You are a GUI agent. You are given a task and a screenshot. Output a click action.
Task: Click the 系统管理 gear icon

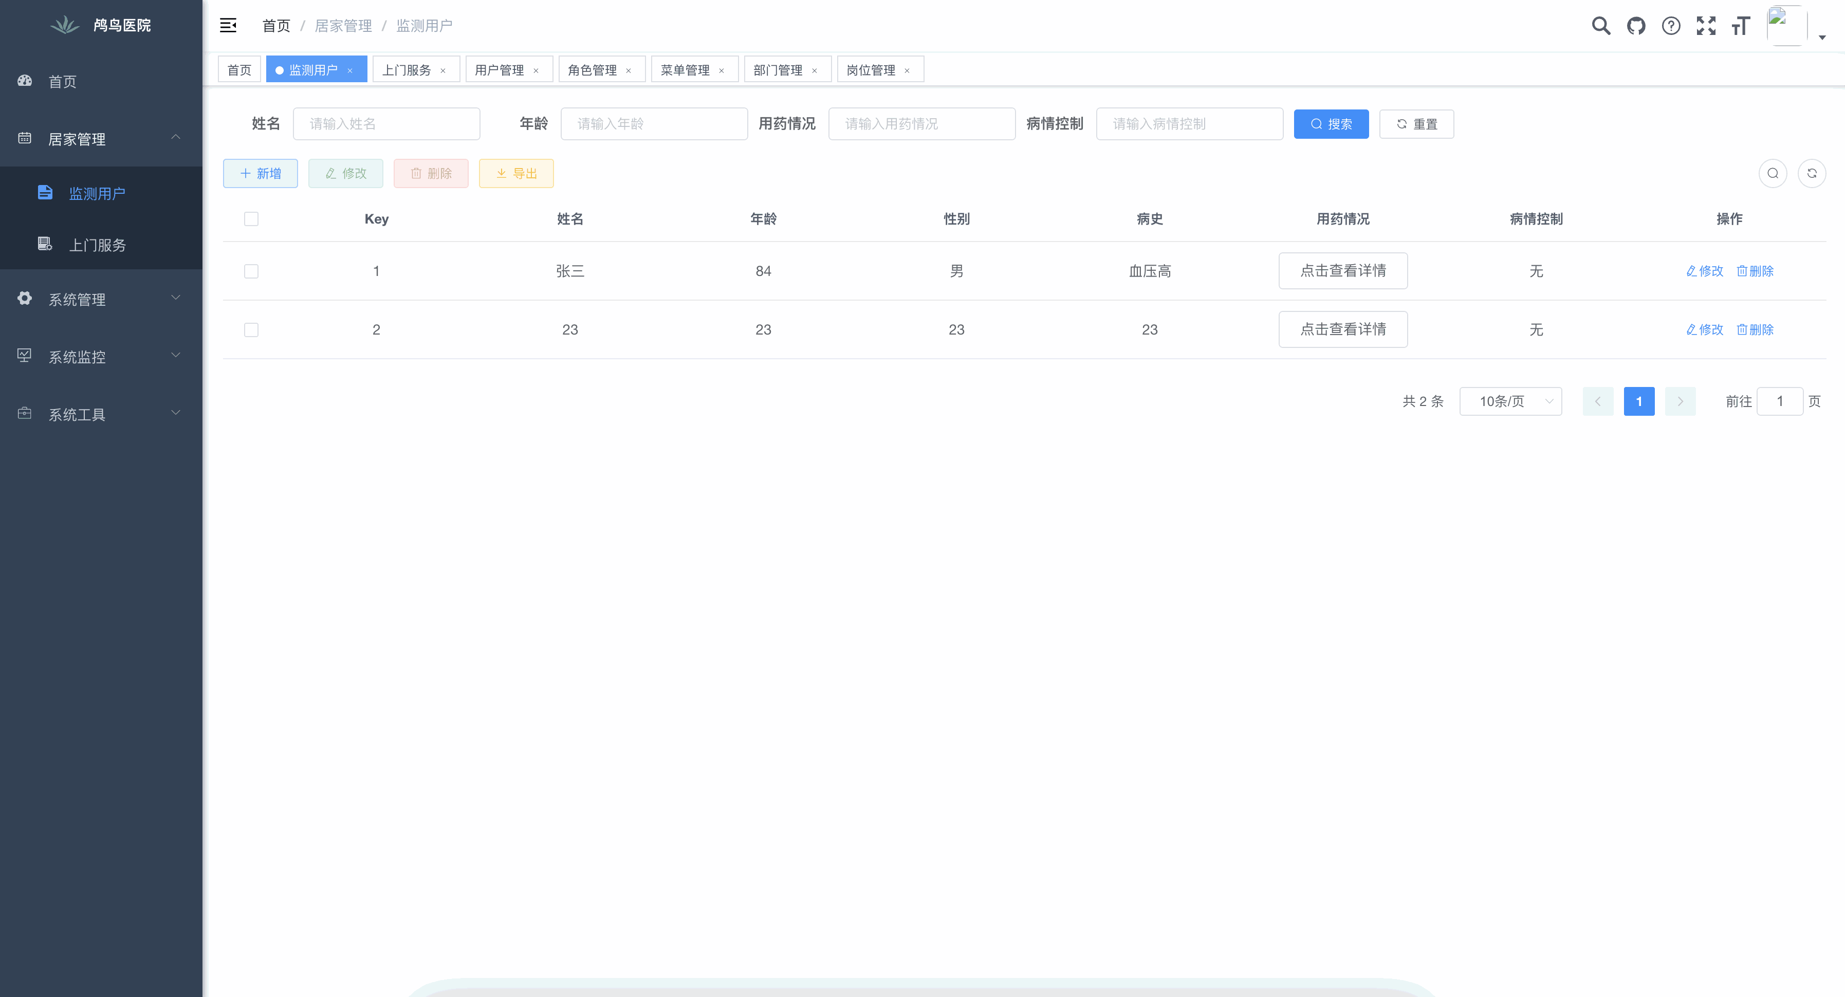[x=24, y=299]
